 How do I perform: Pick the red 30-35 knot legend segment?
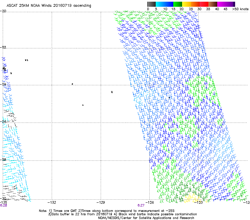pos(204,4)
